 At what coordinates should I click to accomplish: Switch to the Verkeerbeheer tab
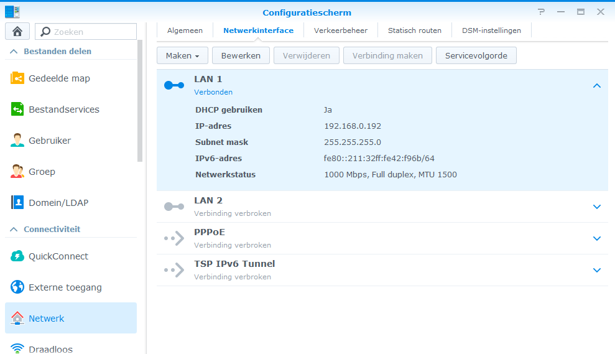coord(340,30)
